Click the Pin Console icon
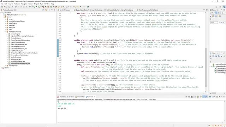The image size is (226, 127). (210, 97)
